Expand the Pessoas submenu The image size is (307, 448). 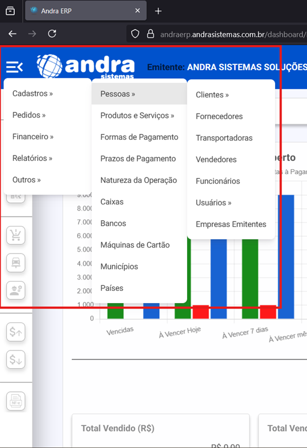139,94
